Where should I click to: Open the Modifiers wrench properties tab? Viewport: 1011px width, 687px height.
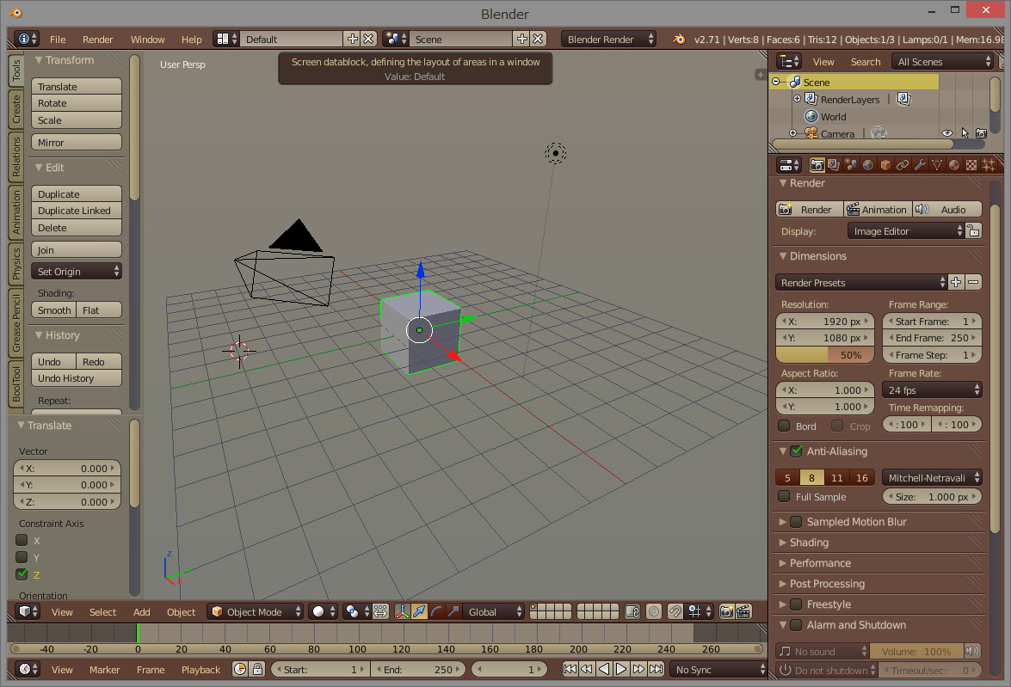pyautogui.click(x=920, y=165)
